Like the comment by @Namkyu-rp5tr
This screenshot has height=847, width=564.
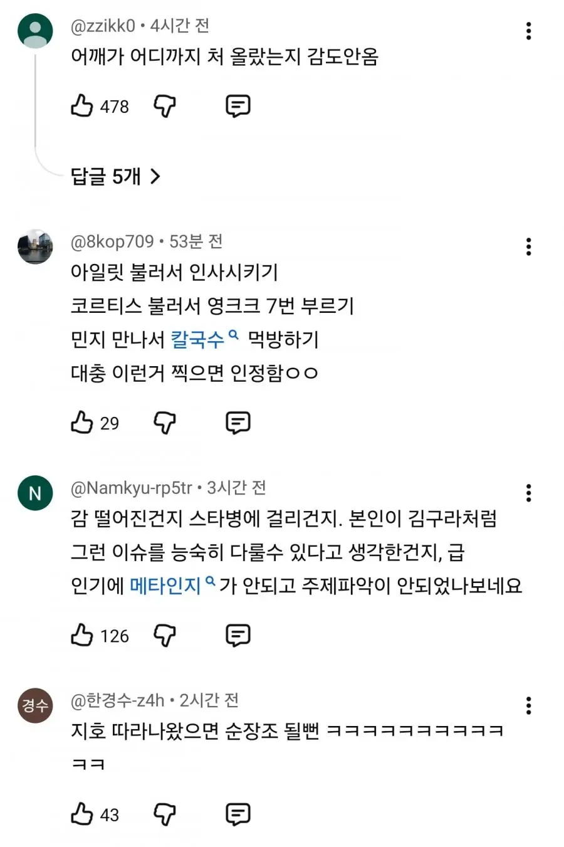(81, 635)
